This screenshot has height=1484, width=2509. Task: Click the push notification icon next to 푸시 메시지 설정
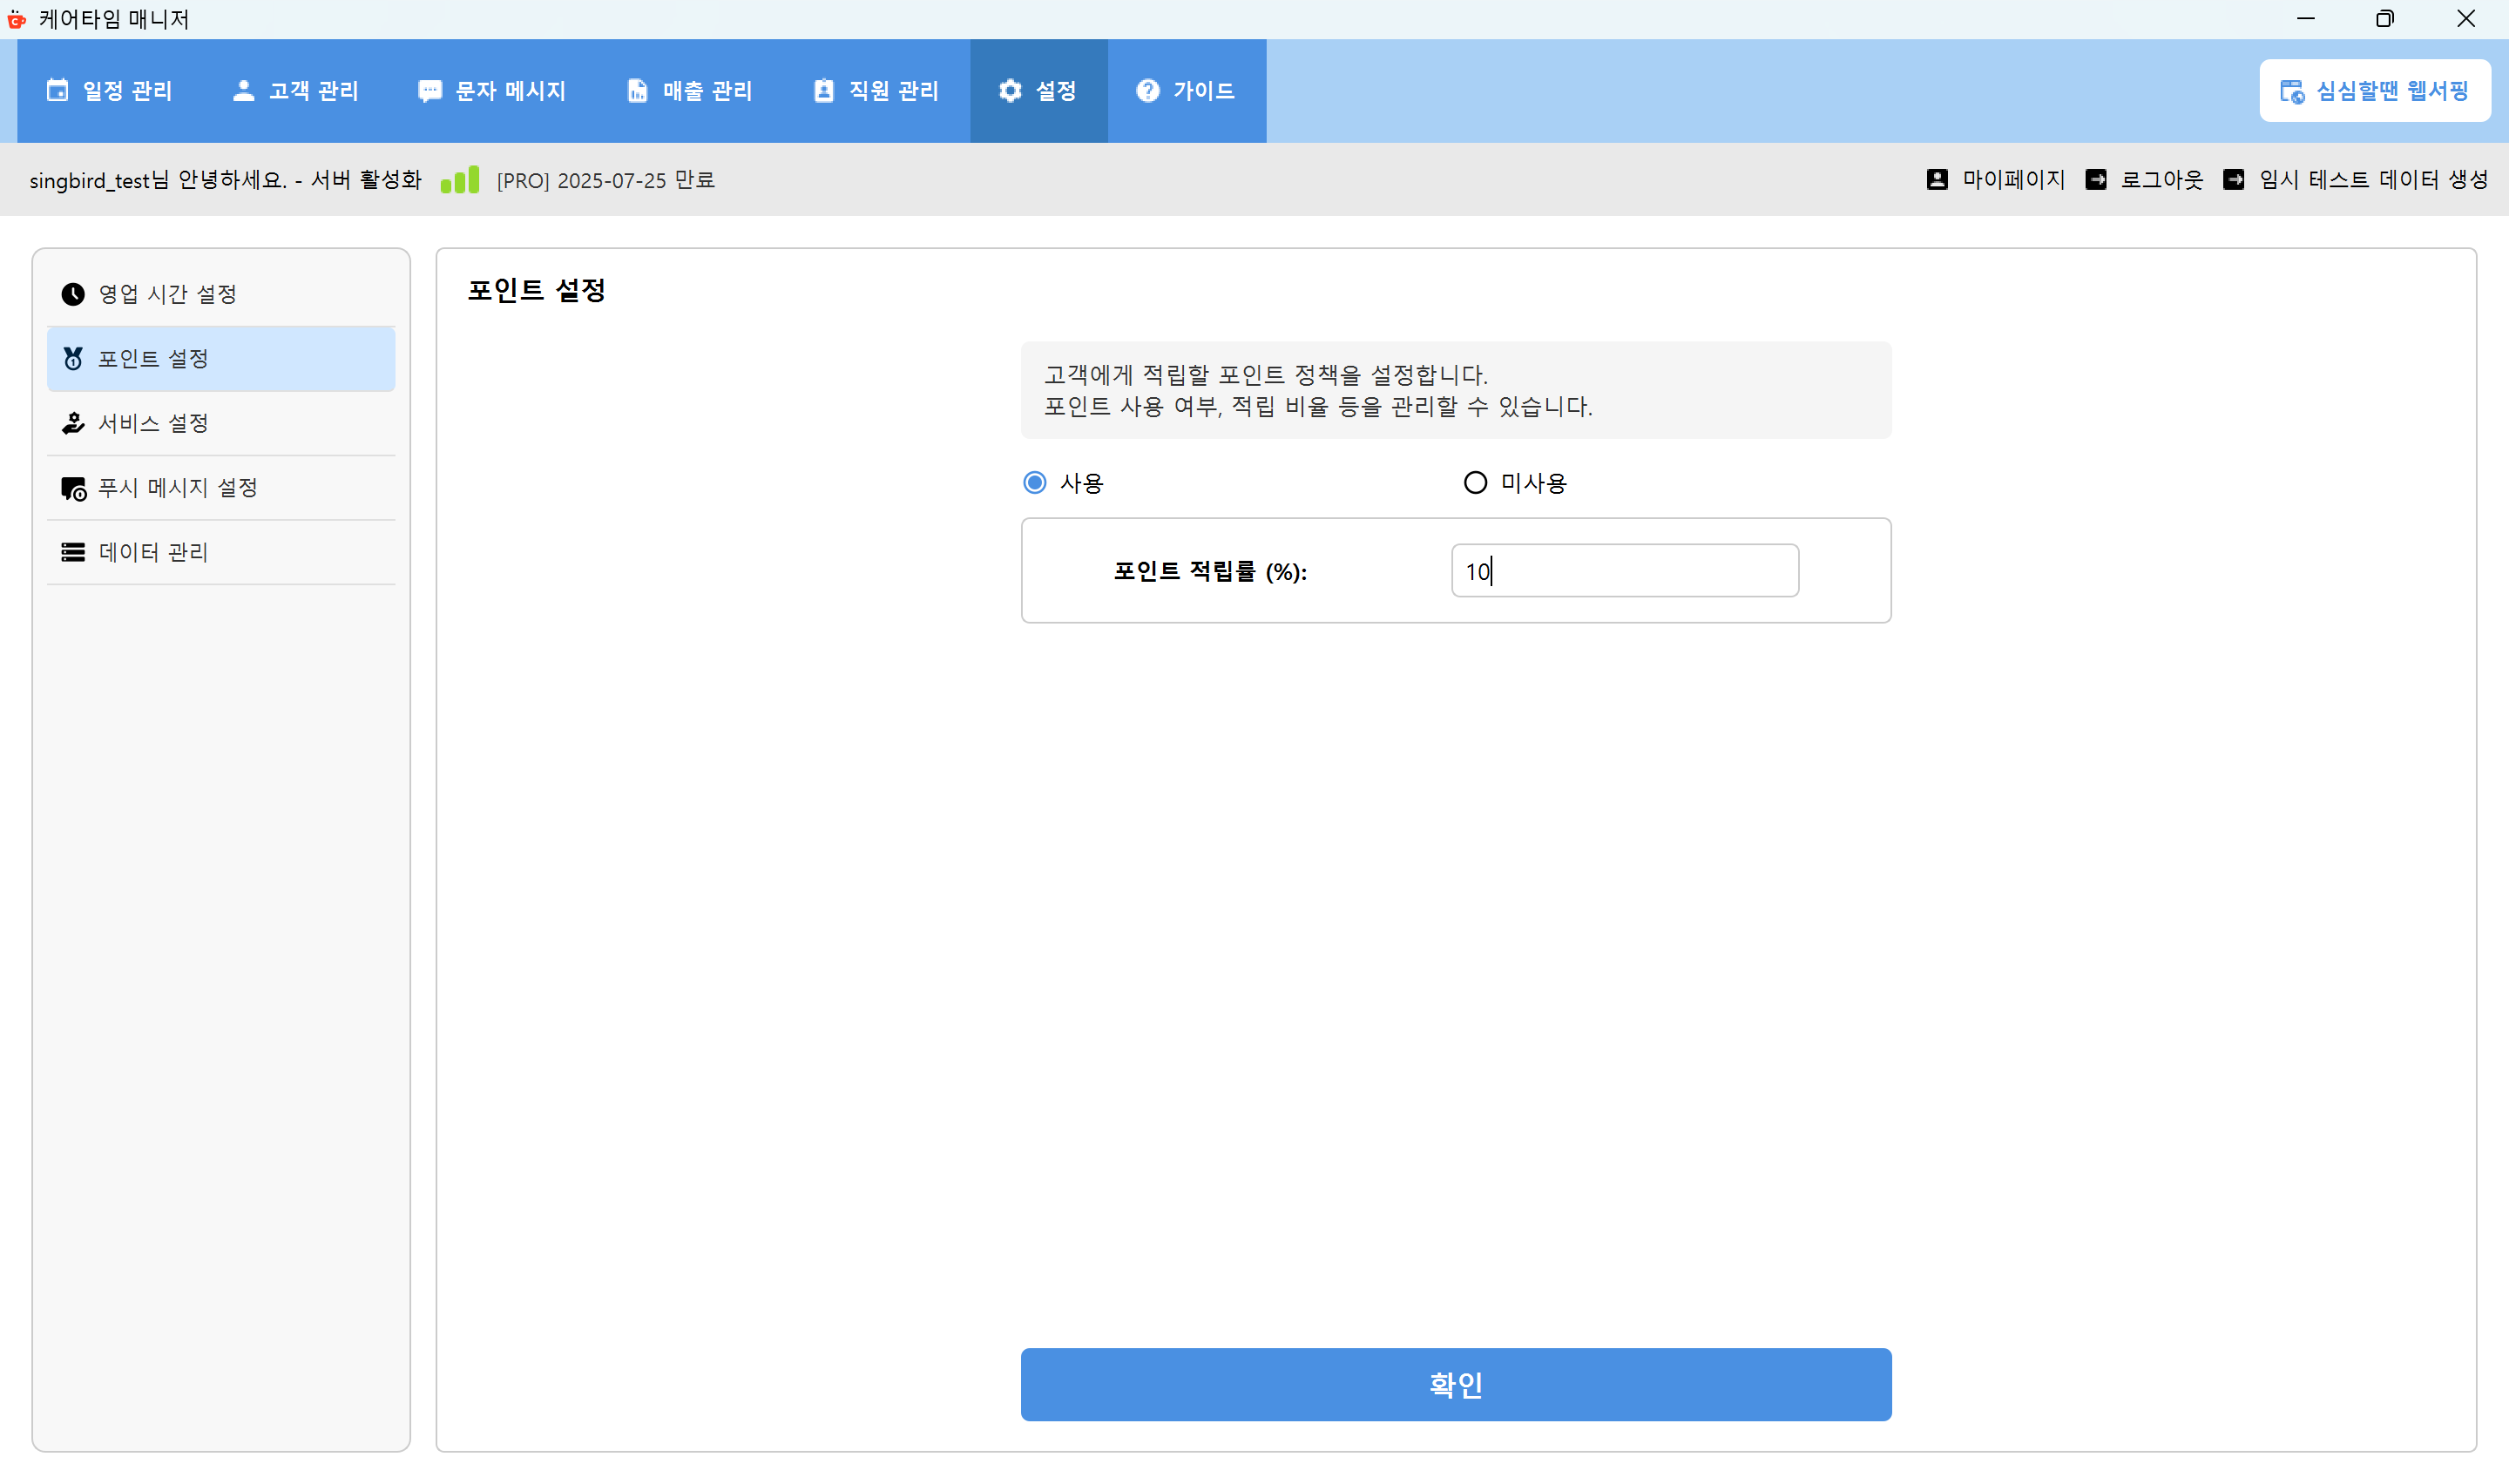(x=73, y=488)
